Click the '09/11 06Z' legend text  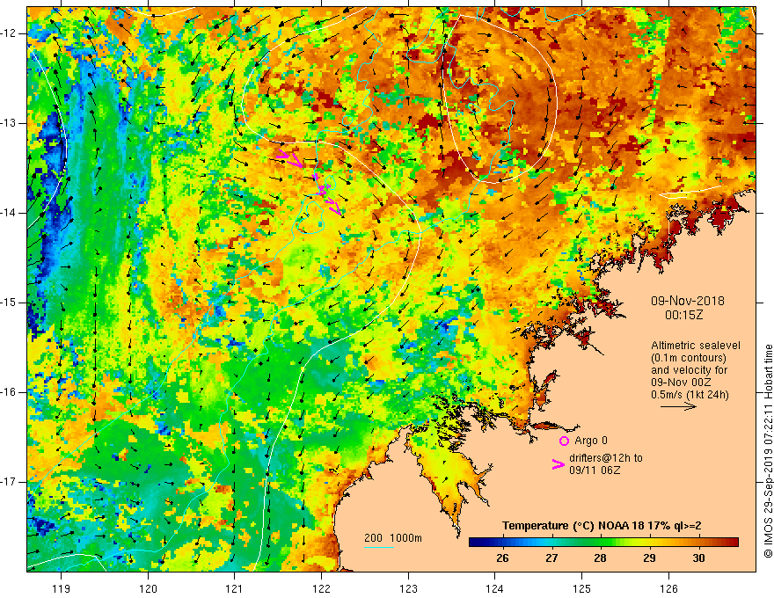(595, 470)
